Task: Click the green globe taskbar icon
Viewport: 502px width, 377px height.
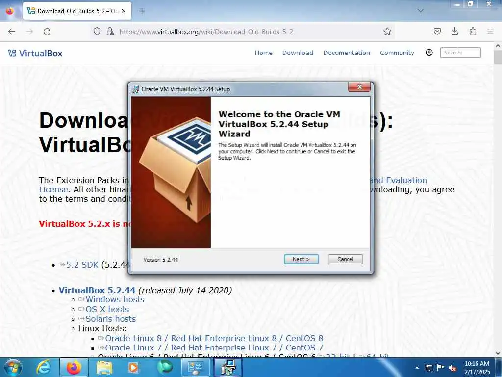Action: tap(165, 367)
